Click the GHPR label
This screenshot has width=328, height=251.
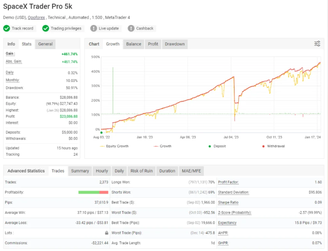click(x=223, y=243)
